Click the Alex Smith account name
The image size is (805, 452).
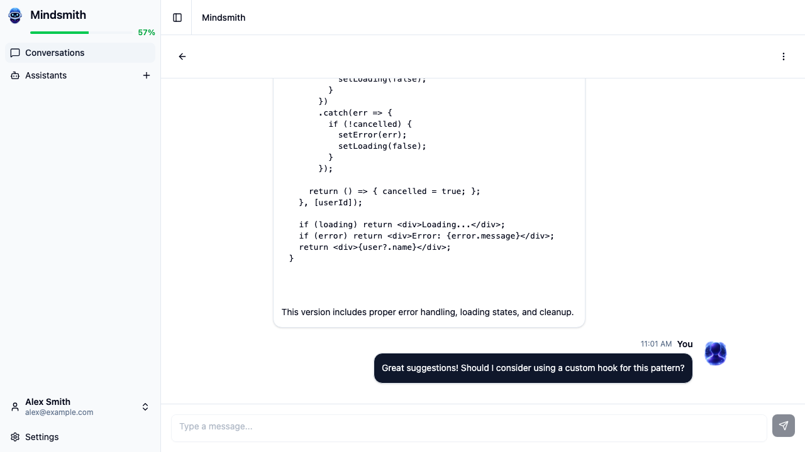pyautogui.click(x=48, y=402)
